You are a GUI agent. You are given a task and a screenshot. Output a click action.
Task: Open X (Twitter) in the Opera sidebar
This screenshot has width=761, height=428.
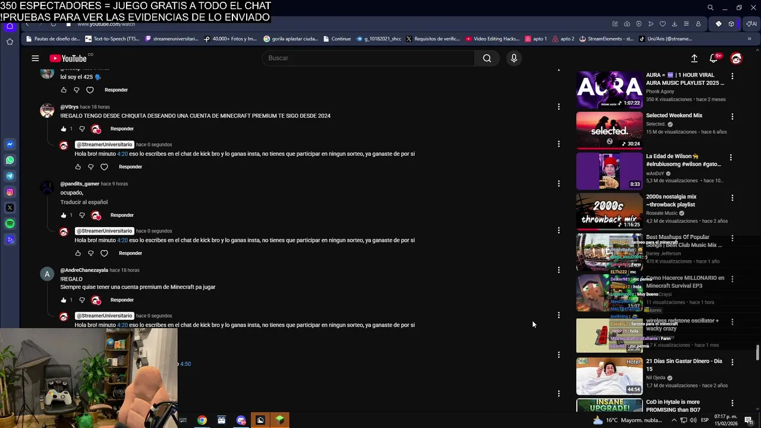(10, 208)
